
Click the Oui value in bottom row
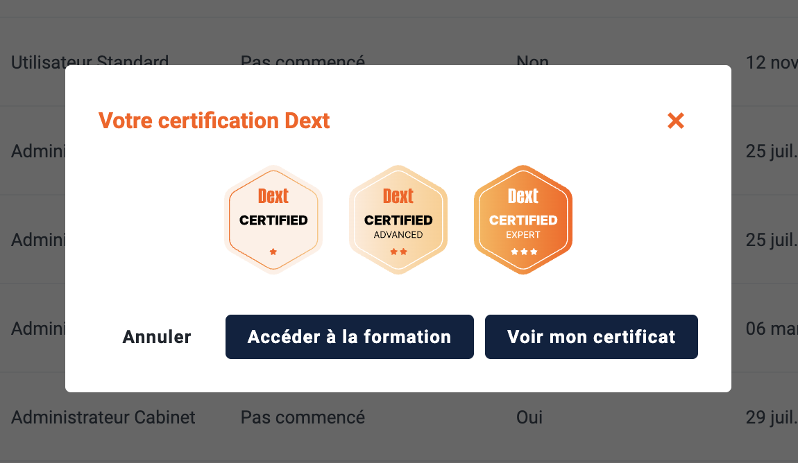(x=529, y=417)
